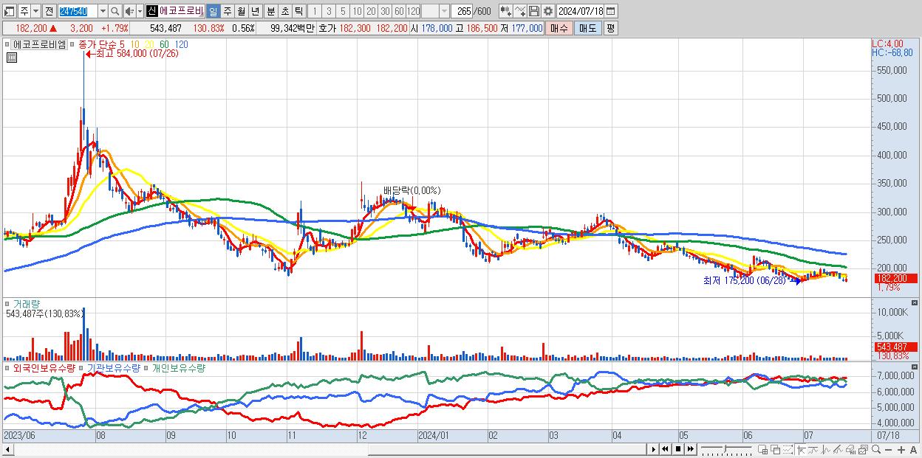Click the floppy disk save icon
This screenshot has height=458, width=922.
click(x=534, y=11)
